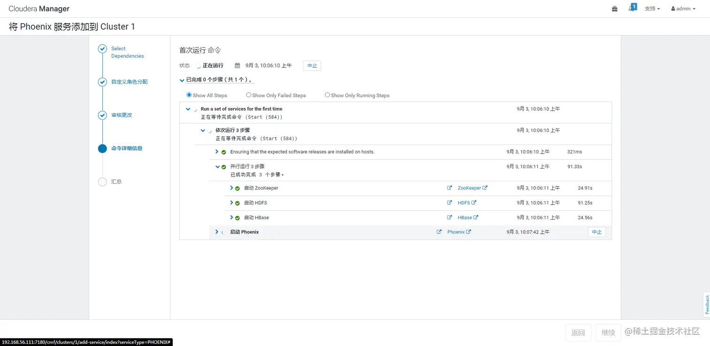710x346 pixels.
Task: Abort the running command with top 中止
Action: [x=312, y=66]
